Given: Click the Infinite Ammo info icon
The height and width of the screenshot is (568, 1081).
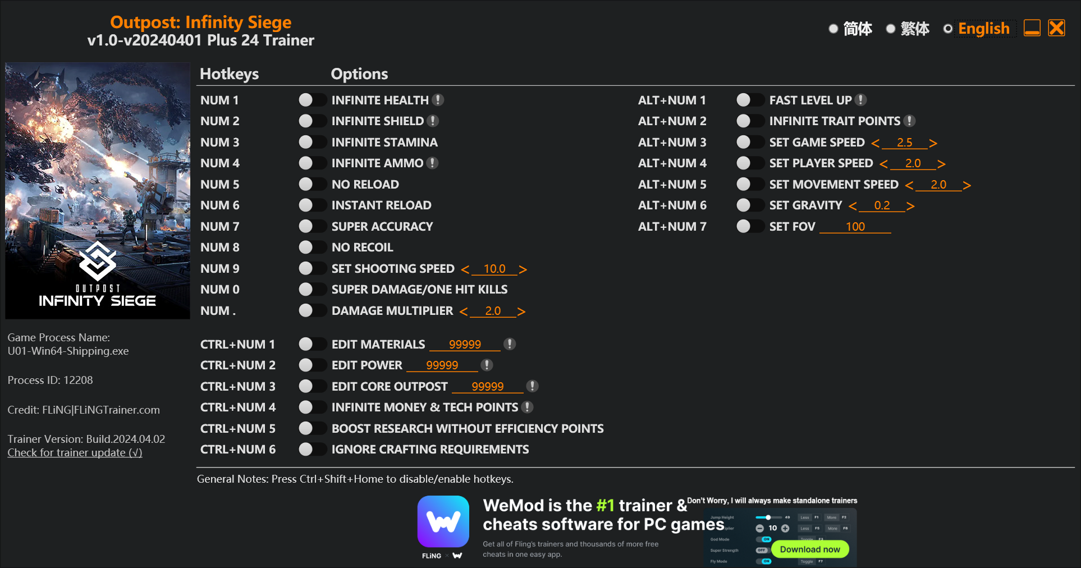Looking at the screenshot, I should 432,163.
